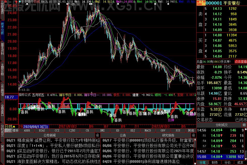Switch indicator to DMI
The width and height of the screenshot is (247, 165).
(102, 130)
